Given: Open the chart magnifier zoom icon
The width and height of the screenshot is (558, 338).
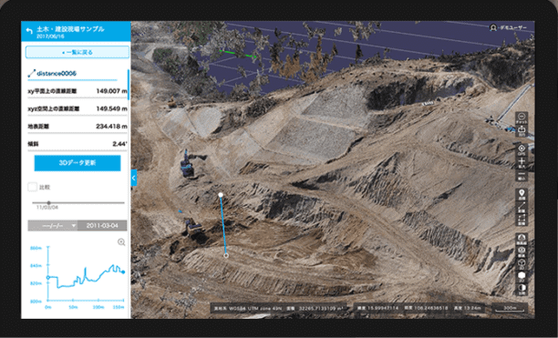Looking at the screenshot, I should point(121,242).
